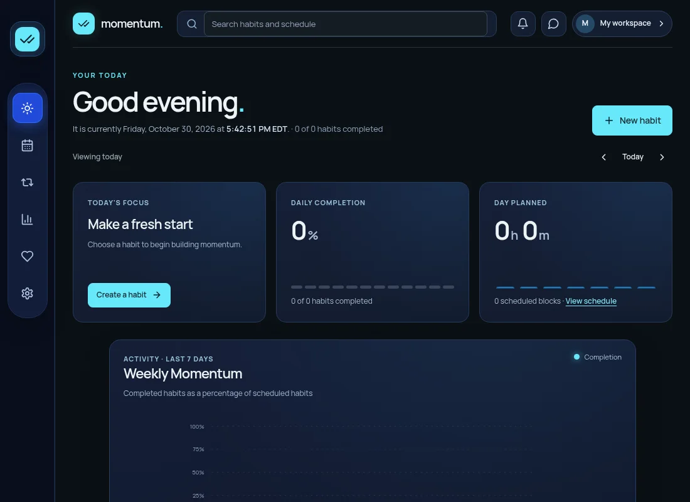The image size is (690, 502).
Task: Click the 75% chart axis label
Action: pyautogui.click(x=198, y=449)
